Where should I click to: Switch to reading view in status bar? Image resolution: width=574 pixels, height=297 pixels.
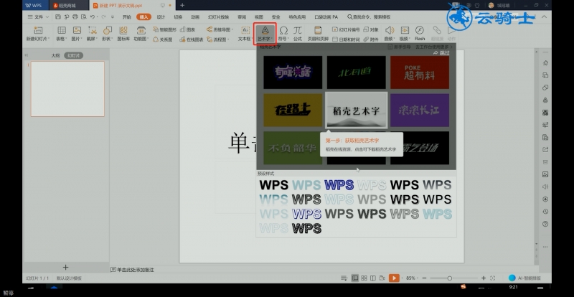(372, 278)
